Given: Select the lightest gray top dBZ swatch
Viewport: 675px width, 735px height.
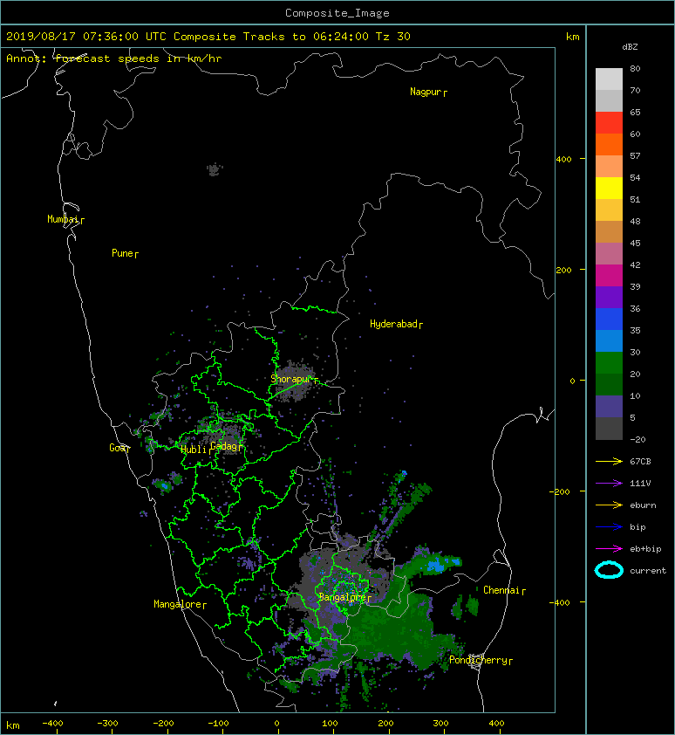Looking at the screenshot, I should point(609,79).
